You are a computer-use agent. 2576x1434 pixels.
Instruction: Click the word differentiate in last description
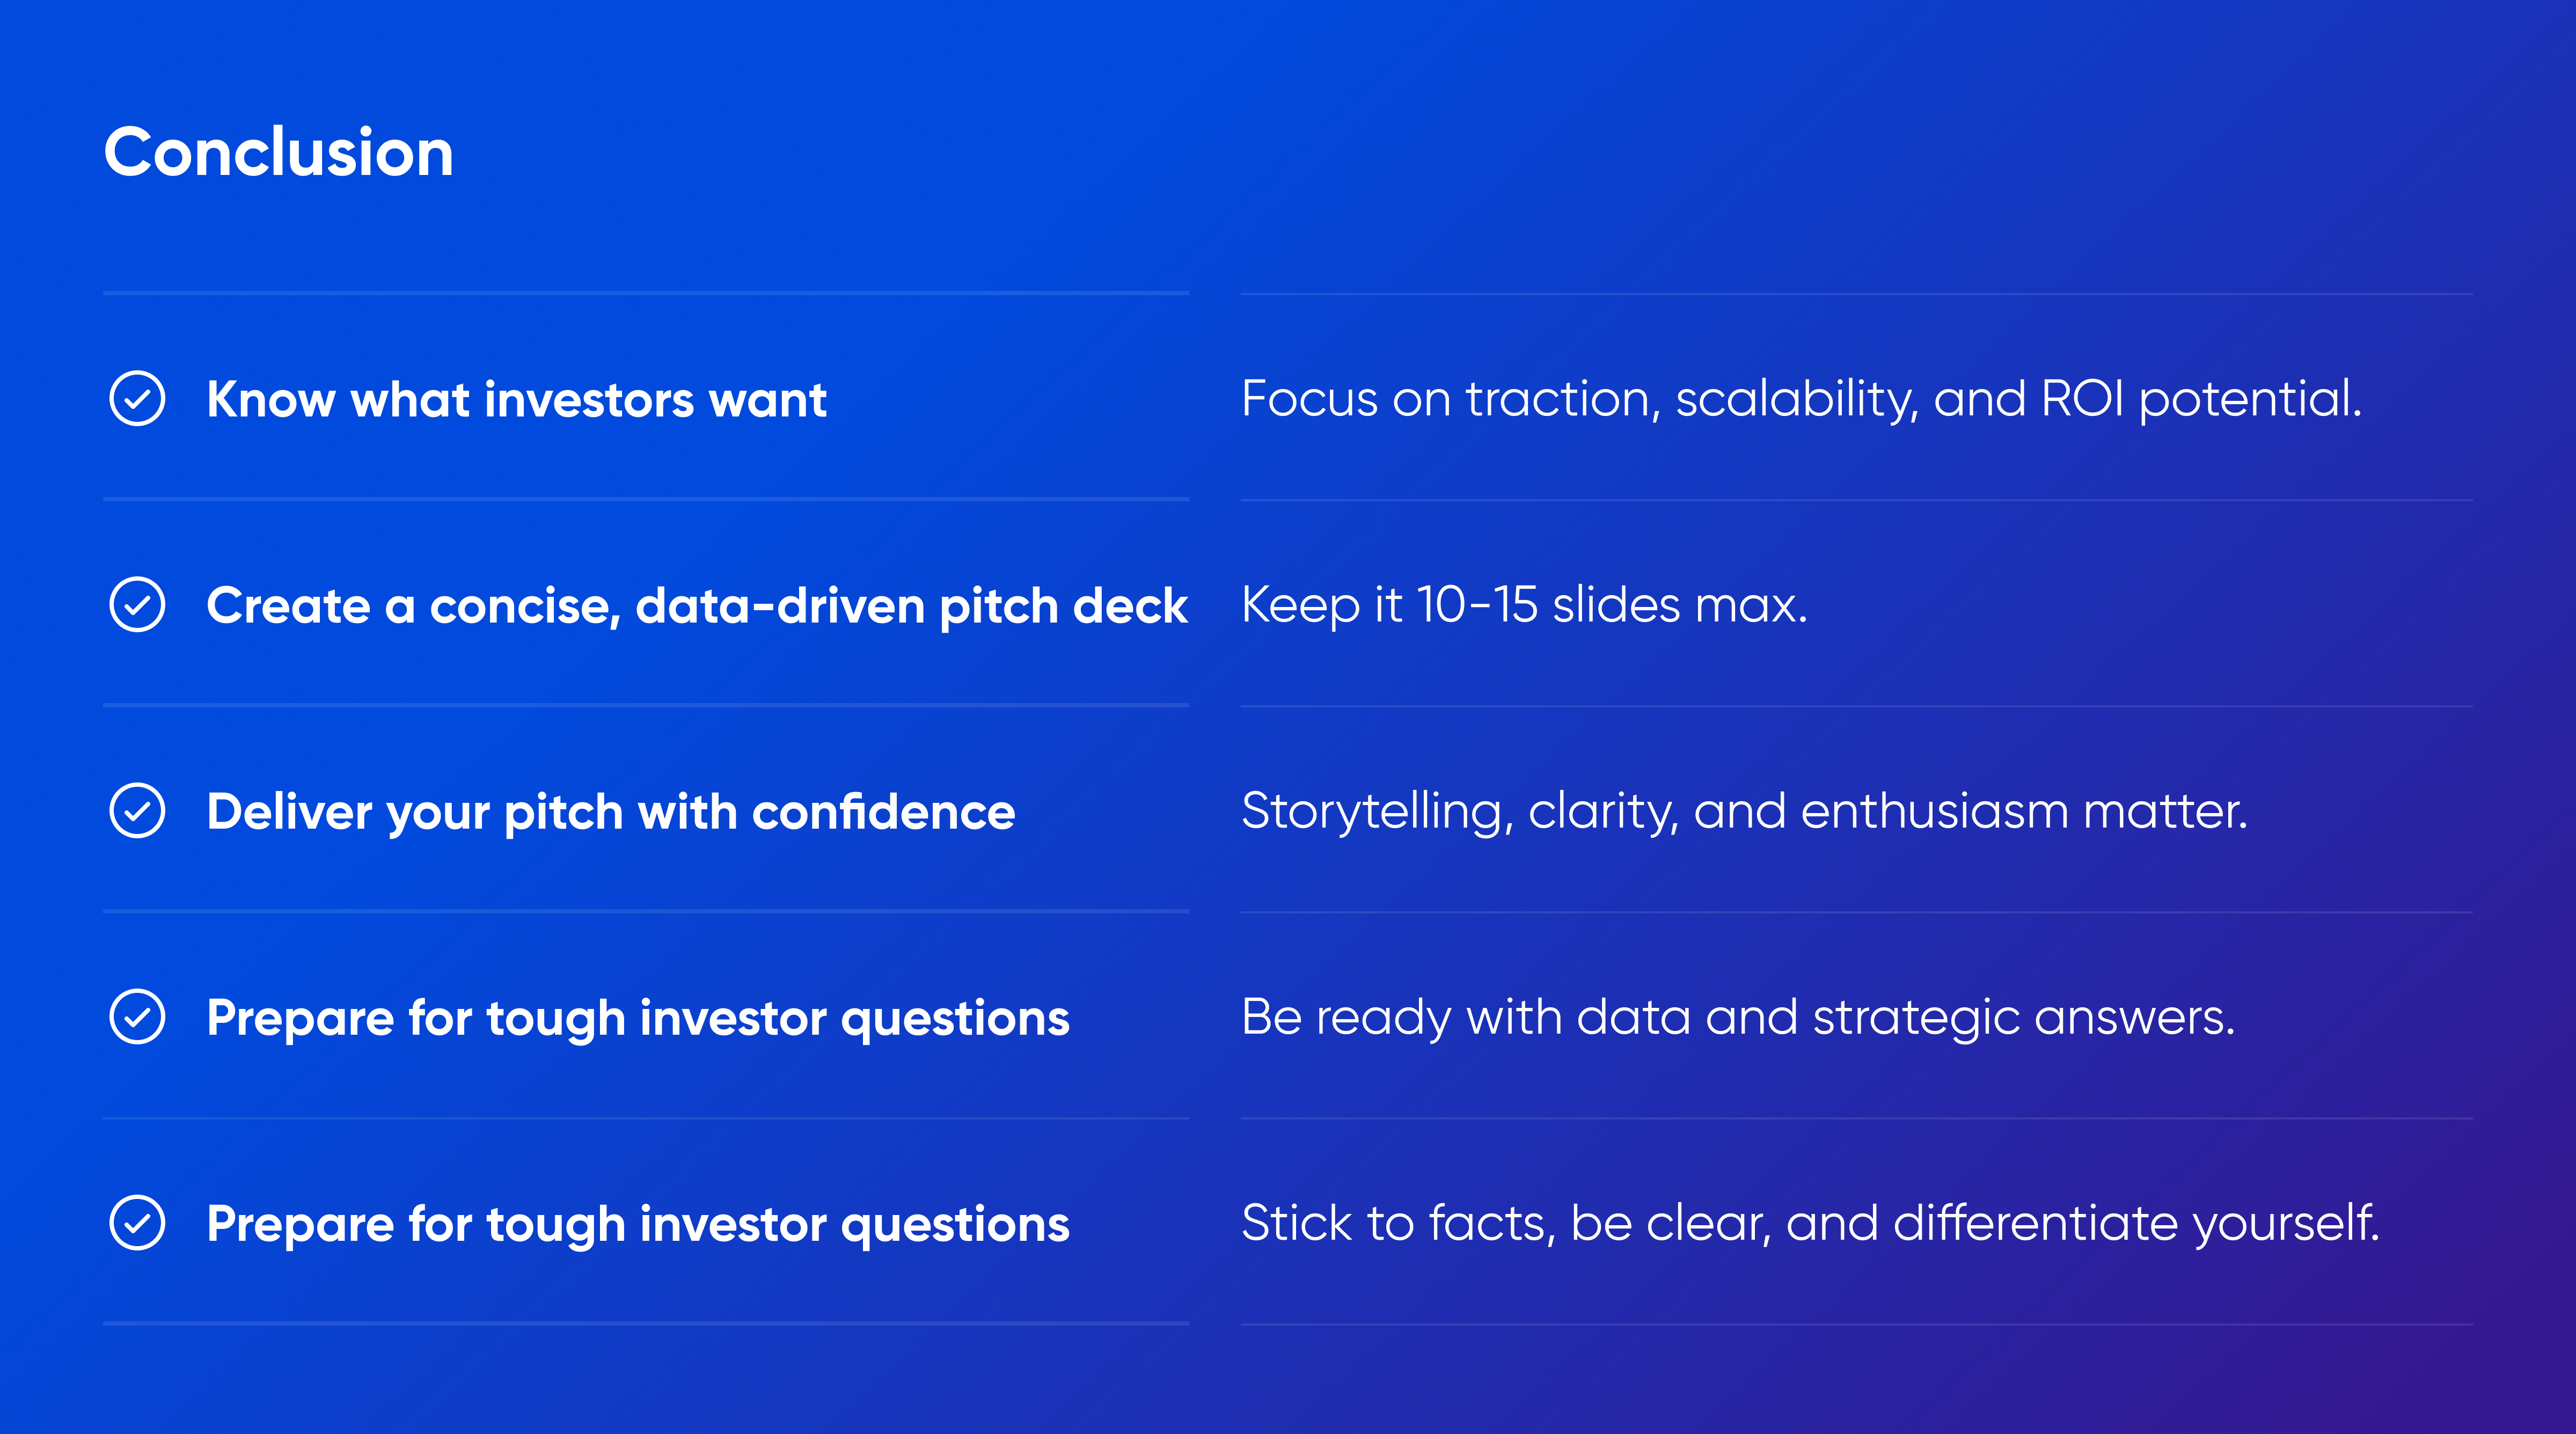coord(2035,1223)
